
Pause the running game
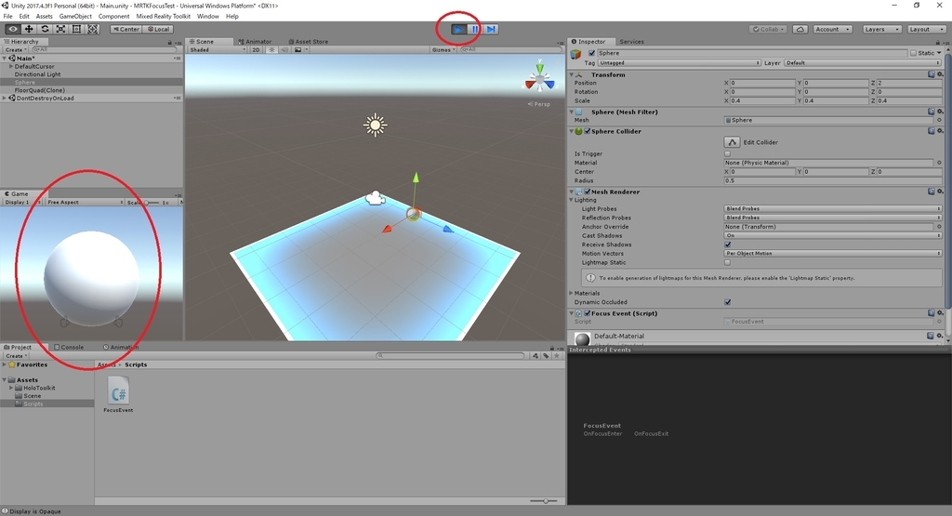coord(475,29)
